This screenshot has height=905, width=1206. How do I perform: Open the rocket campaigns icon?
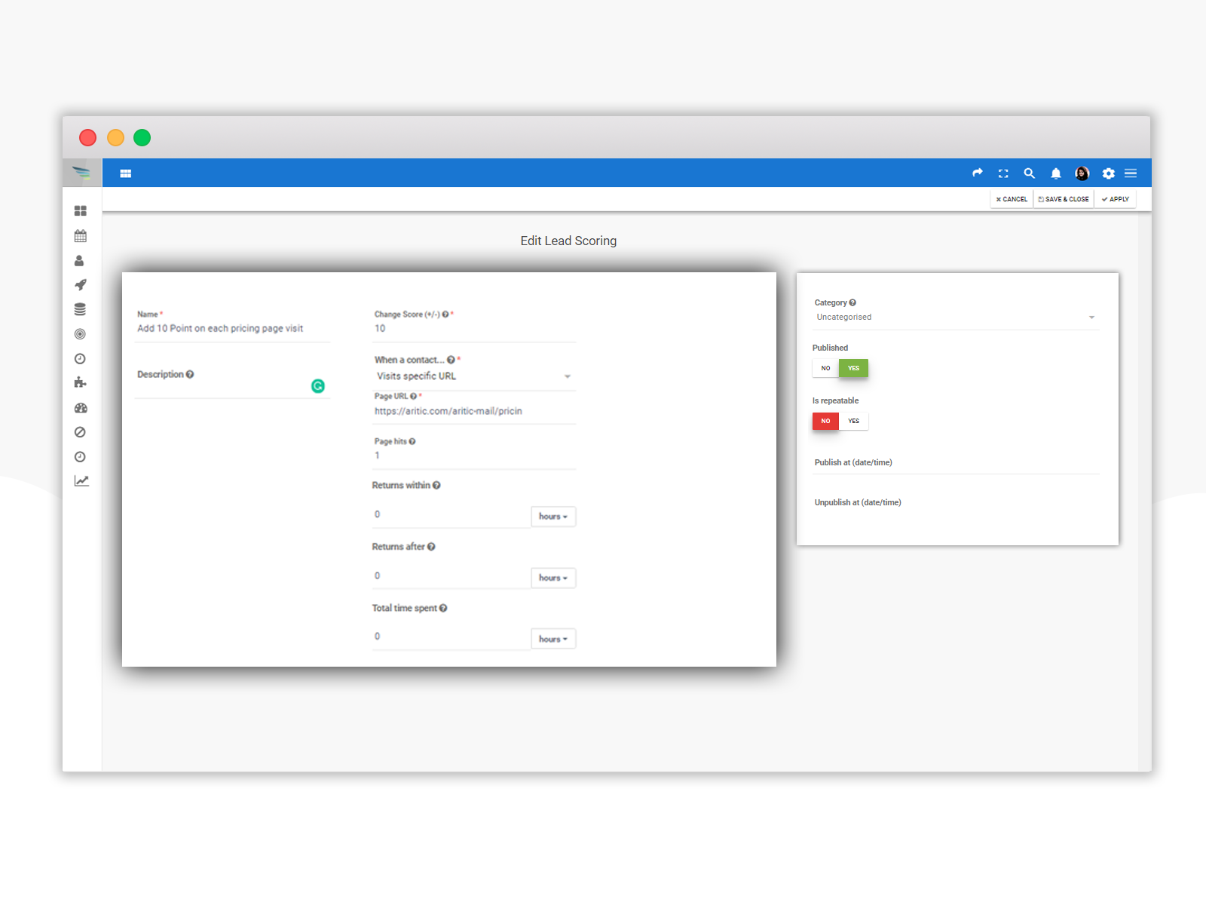coord(81,285)
